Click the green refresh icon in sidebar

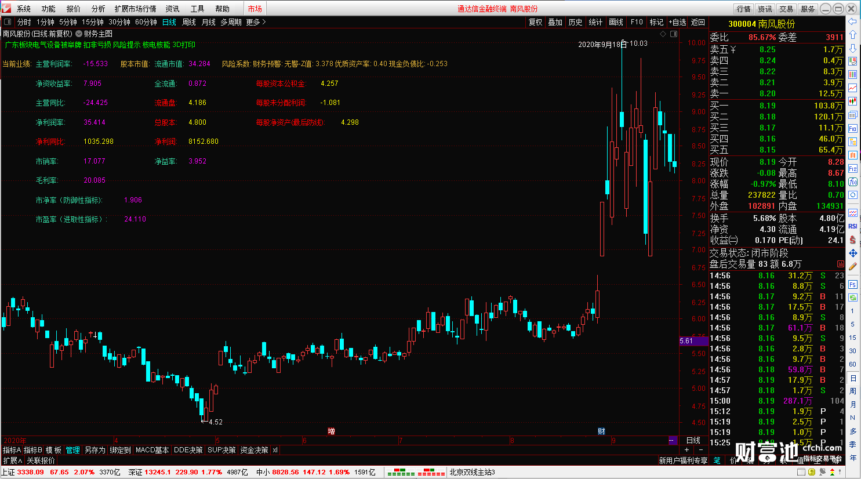click(853, 297)
